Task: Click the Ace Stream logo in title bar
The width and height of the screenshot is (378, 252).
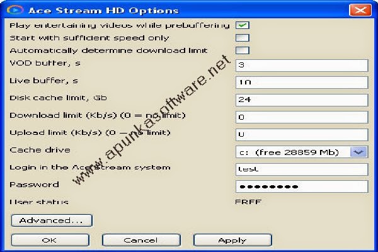Action: [x=15, y=10]
